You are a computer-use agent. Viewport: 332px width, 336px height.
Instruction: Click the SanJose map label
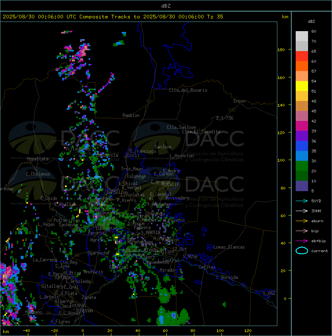pyautogui.click(x=163, y=147)
